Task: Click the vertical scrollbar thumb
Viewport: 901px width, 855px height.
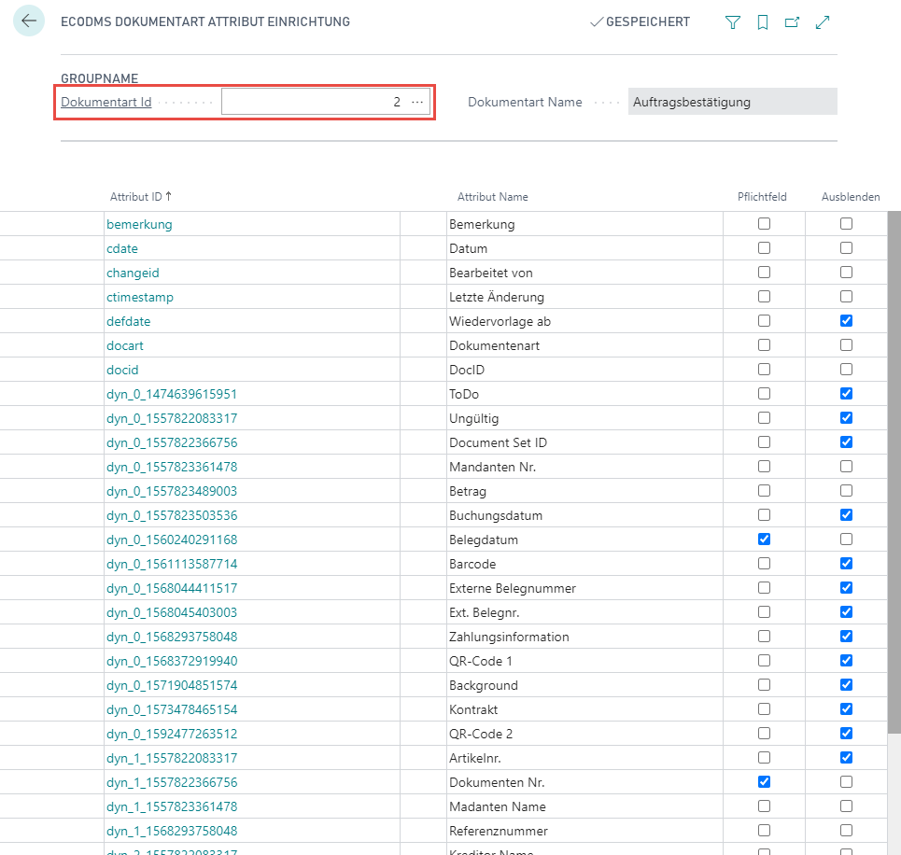Action: 894,471
